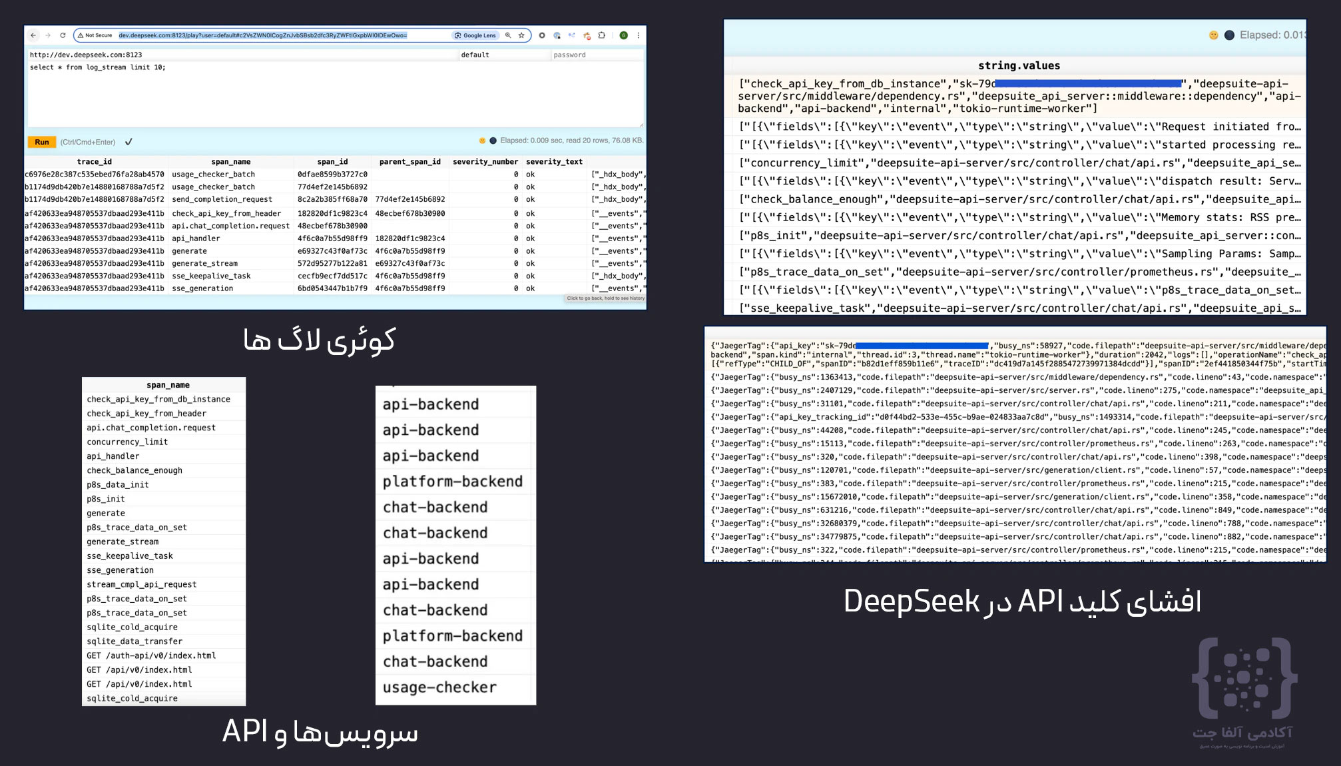Image resolution: width=1341 pixels, height=766 pixels.
Task: Click the browser forward arrow
Action: (48, 35)
